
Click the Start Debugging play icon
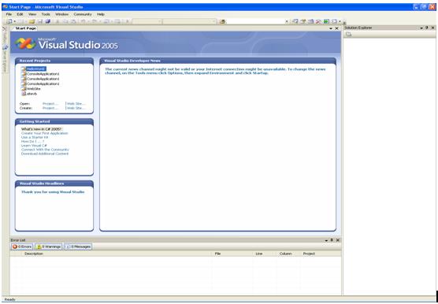pyautogui.click(x=128, y=21)
